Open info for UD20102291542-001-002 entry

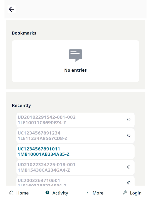coord(129,120)
